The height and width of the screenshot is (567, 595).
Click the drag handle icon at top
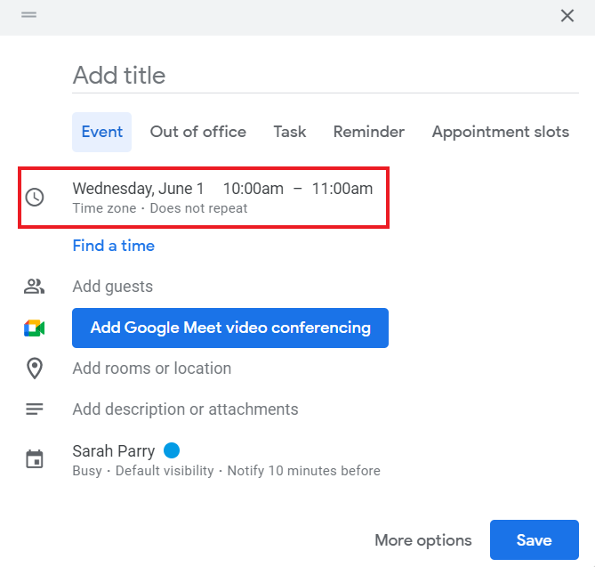pos(28,15)
